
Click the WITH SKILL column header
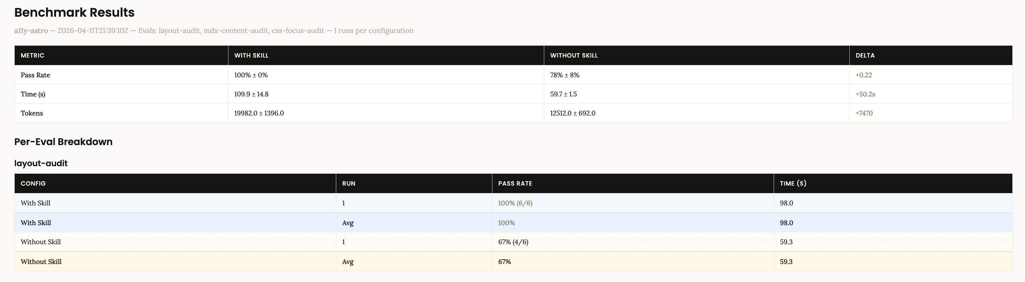click(386, 55)
